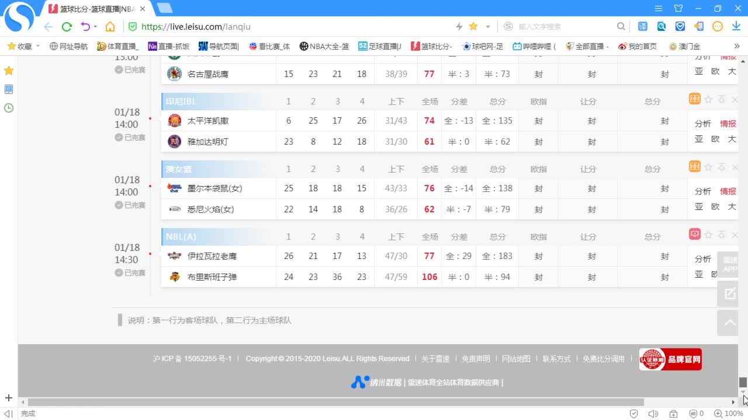748x420 pixels.
Task: Open the new tab button
Action: point(165,8)
